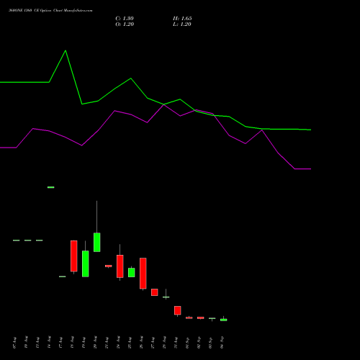Select the red candle above 18 Aug
The image size is (360, 360).
(74, 256)
